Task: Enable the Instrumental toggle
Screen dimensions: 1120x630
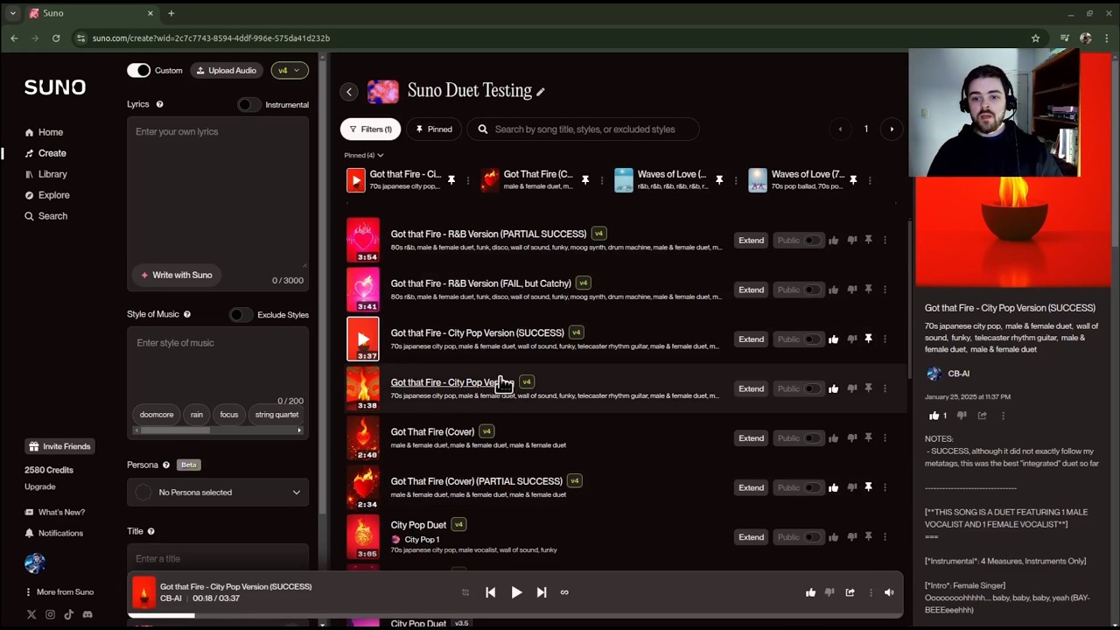Action: (x=249, y=104)
